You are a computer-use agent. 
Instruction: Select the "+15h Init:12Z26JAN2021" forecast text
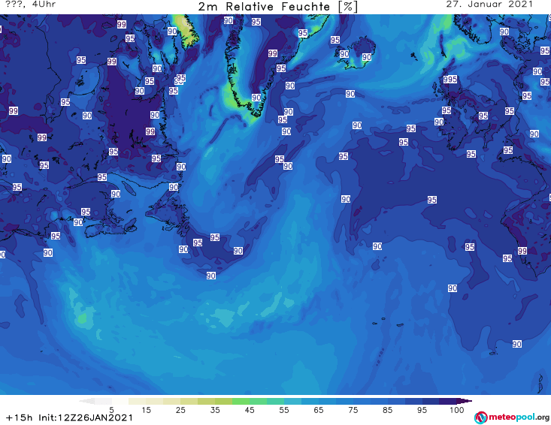69,417
